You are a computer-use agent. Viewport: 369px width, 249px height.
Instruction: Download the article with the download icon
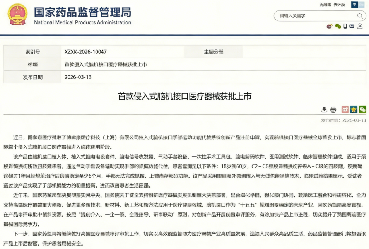click(325, 110)
